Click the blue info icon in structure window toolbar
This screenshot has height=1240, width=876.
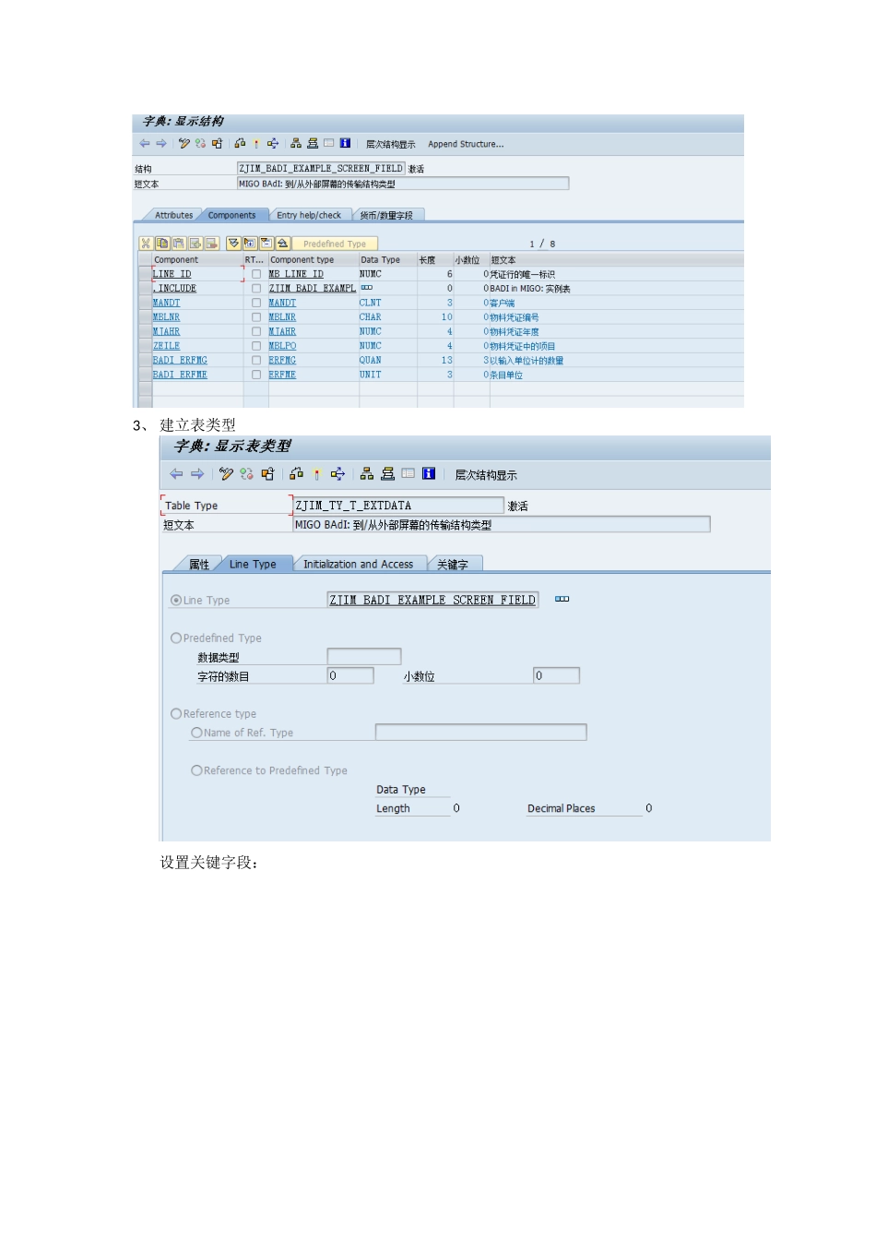[345, 143]
